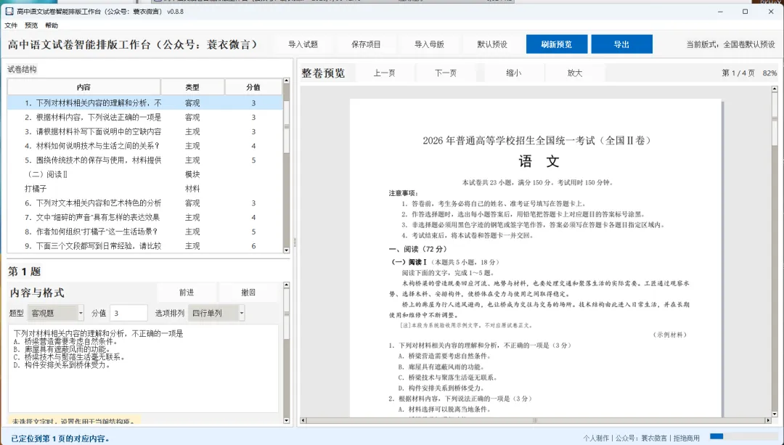Viewport: 784px width, 445px height.
Task: Open the 预览 menu
Action: coord(31,25)
